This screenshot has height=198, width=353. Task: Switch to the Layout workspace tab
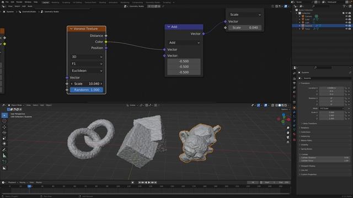[45, 2]
